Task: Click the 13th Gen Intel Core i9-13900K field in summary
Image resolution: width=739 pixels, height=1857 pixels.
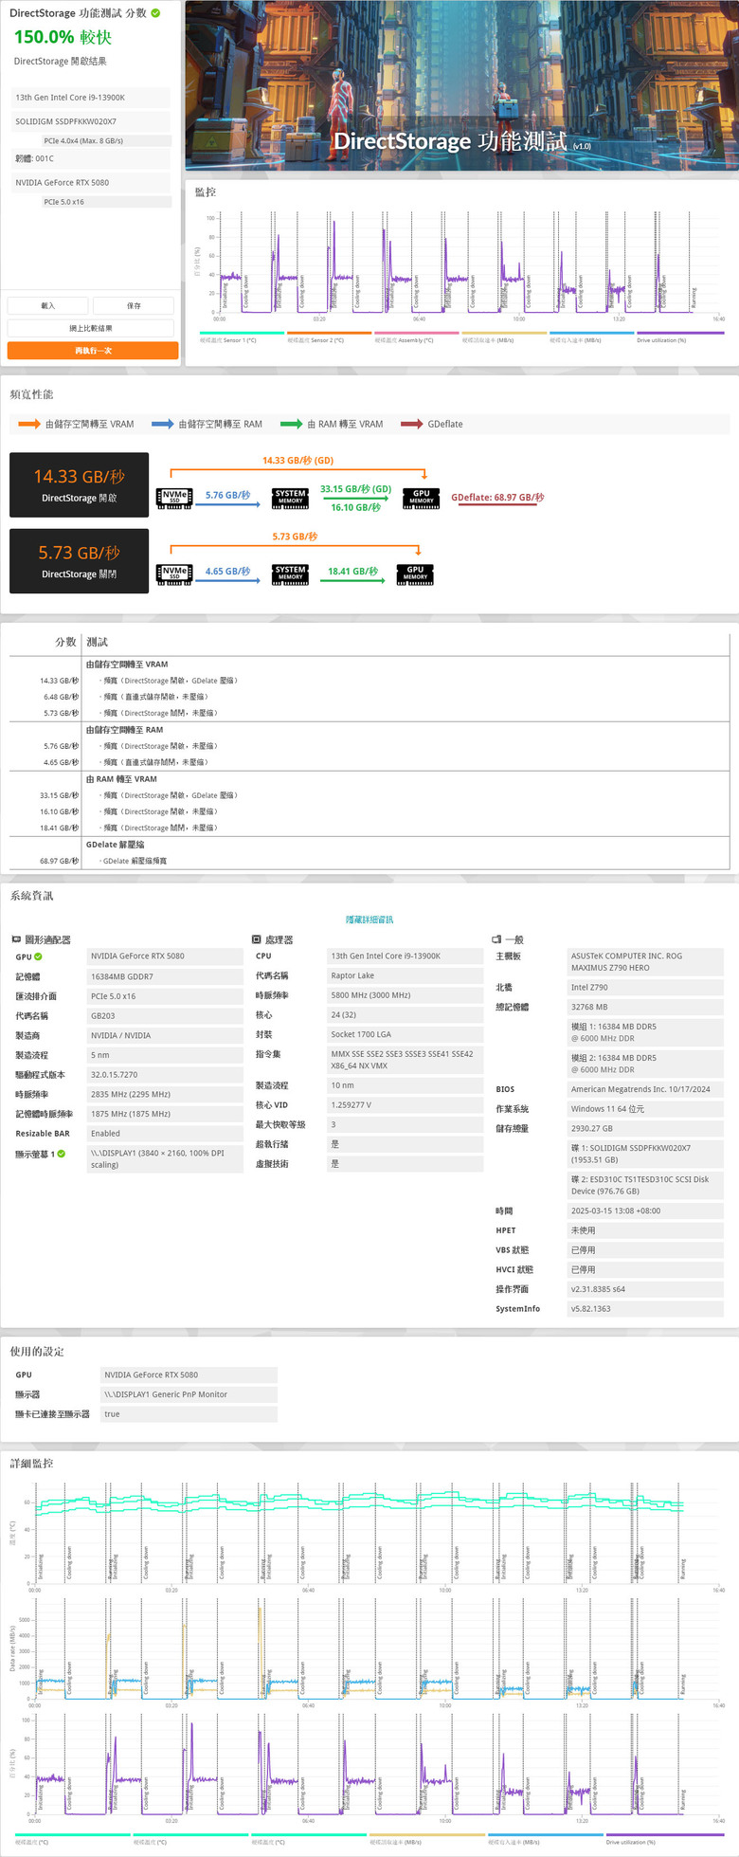Action: (x=91, y=98)
